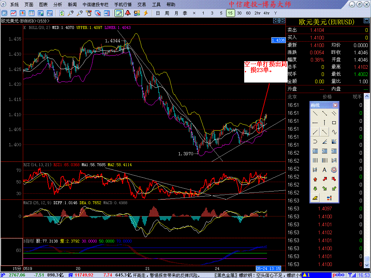Select the diagonal line tool in 画线 palette
The width and height of the screenshot is (371, 278).
(315, 113)
